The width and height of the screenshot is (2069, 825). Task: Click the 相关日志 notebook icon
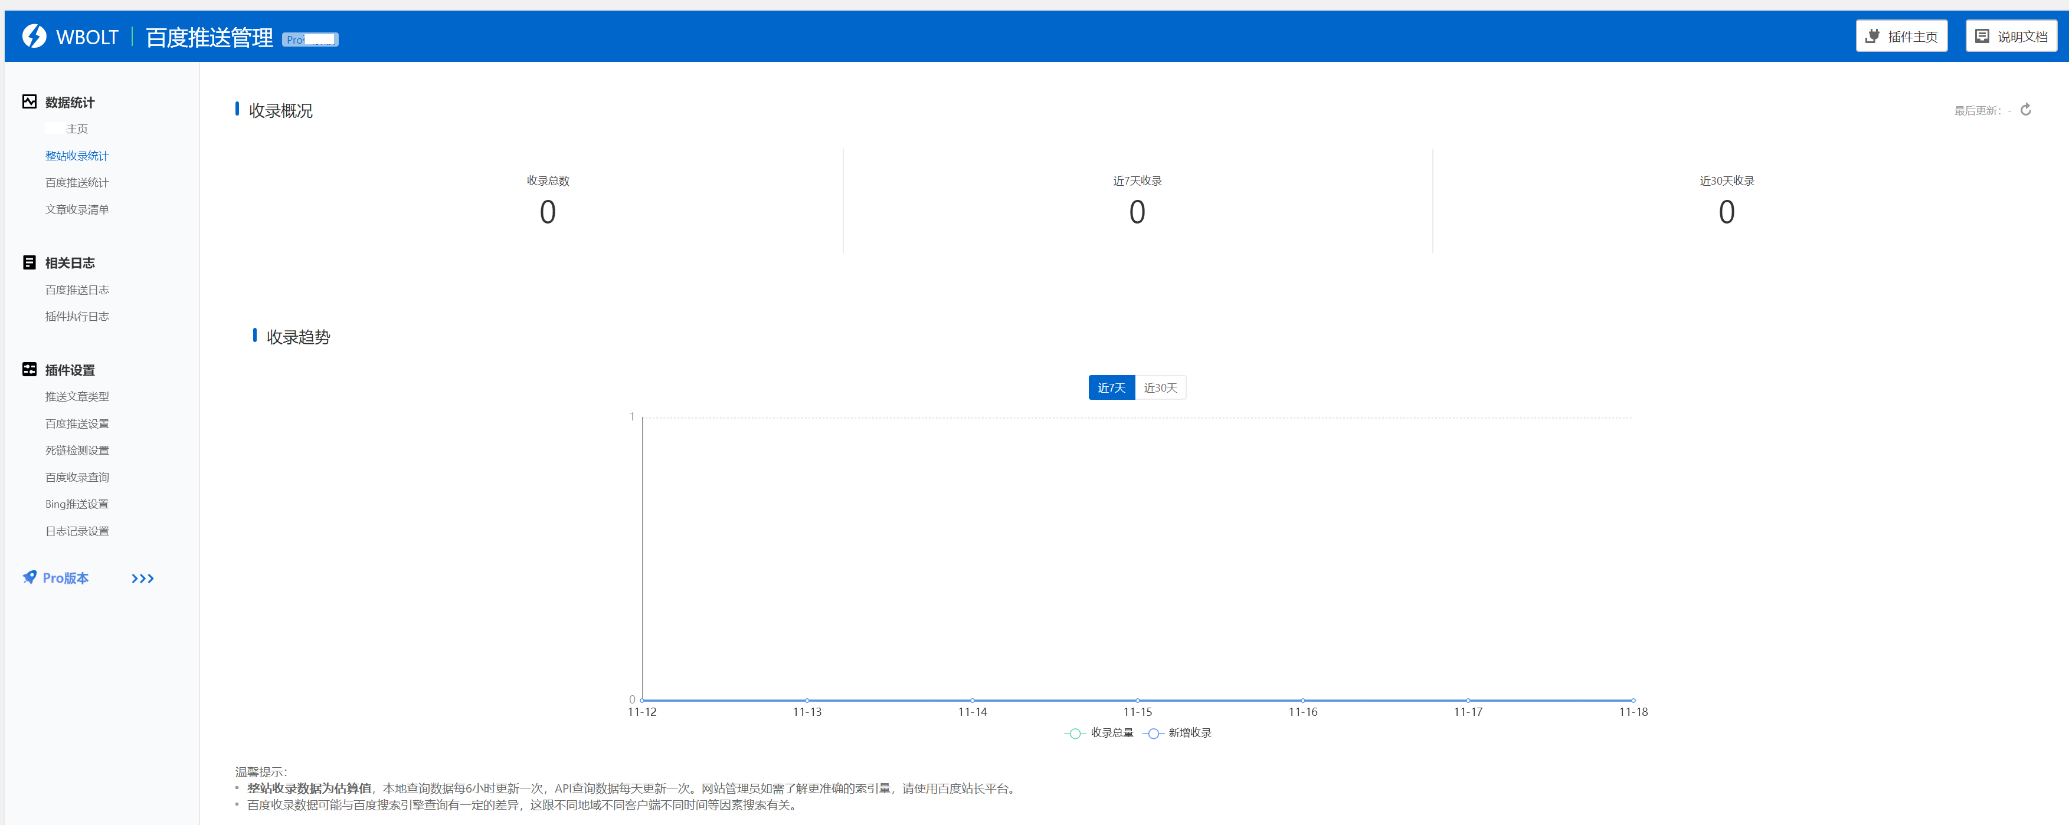coord(29,262)
